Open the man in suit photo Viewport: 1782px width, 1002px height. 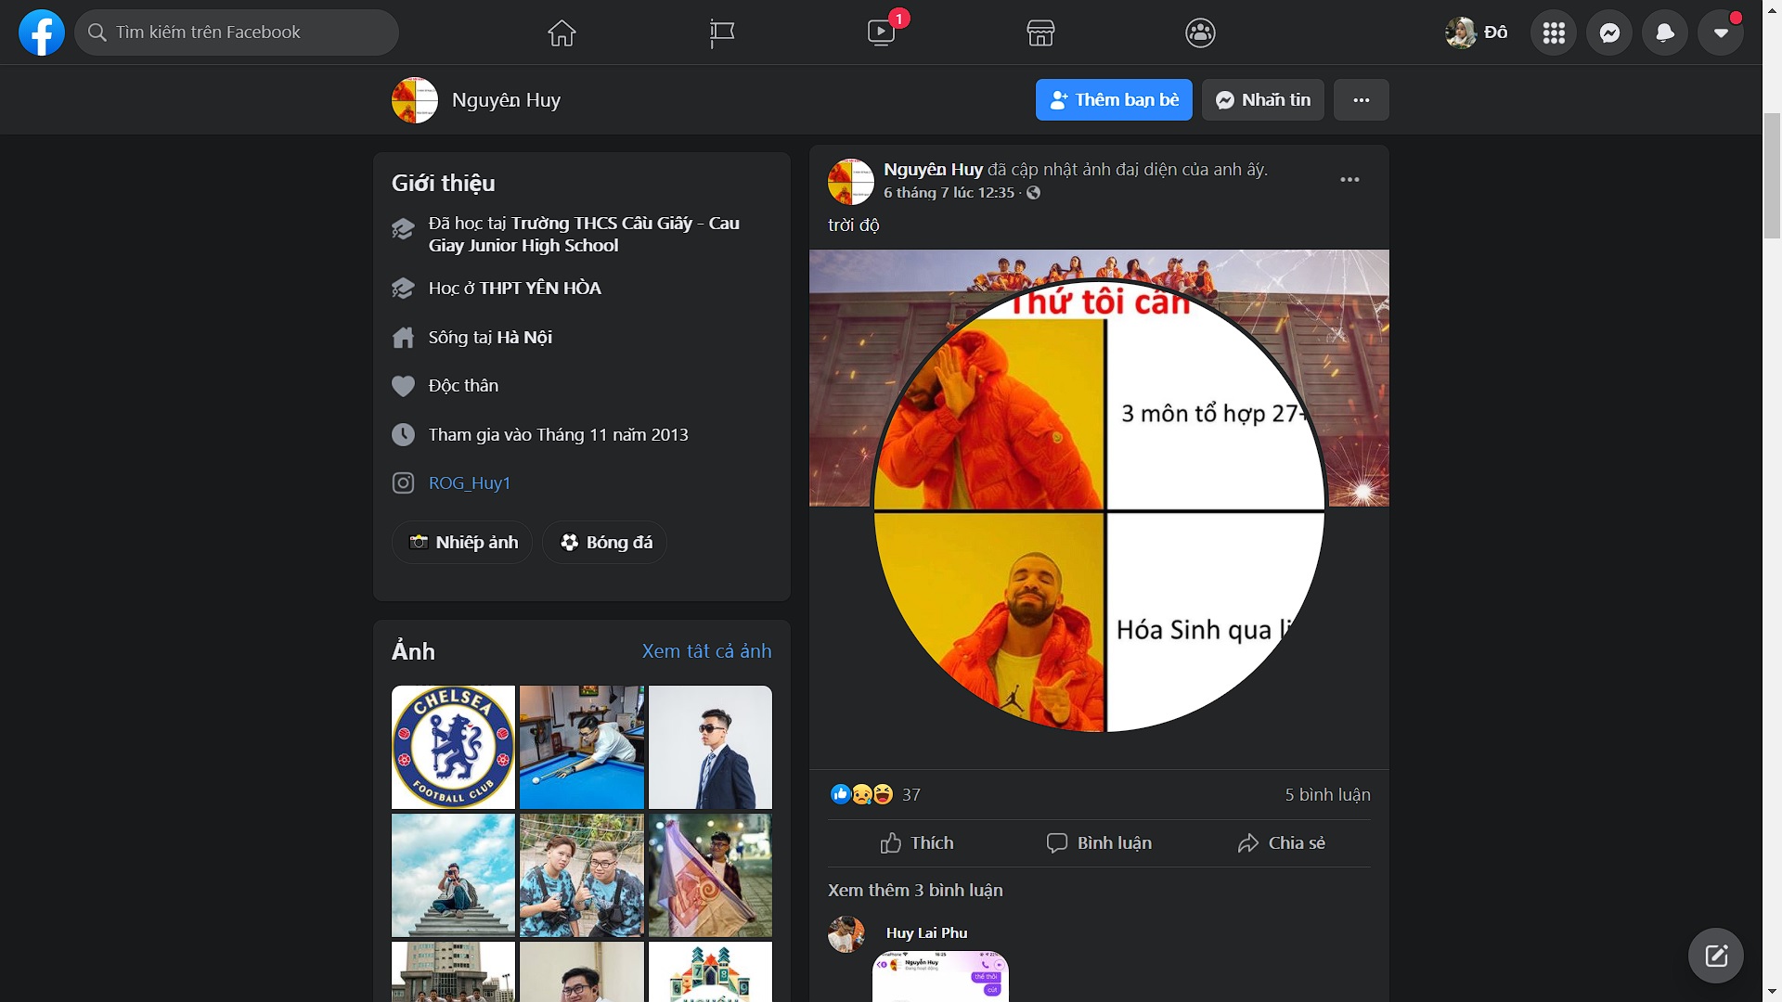click(x=710, y=747)
